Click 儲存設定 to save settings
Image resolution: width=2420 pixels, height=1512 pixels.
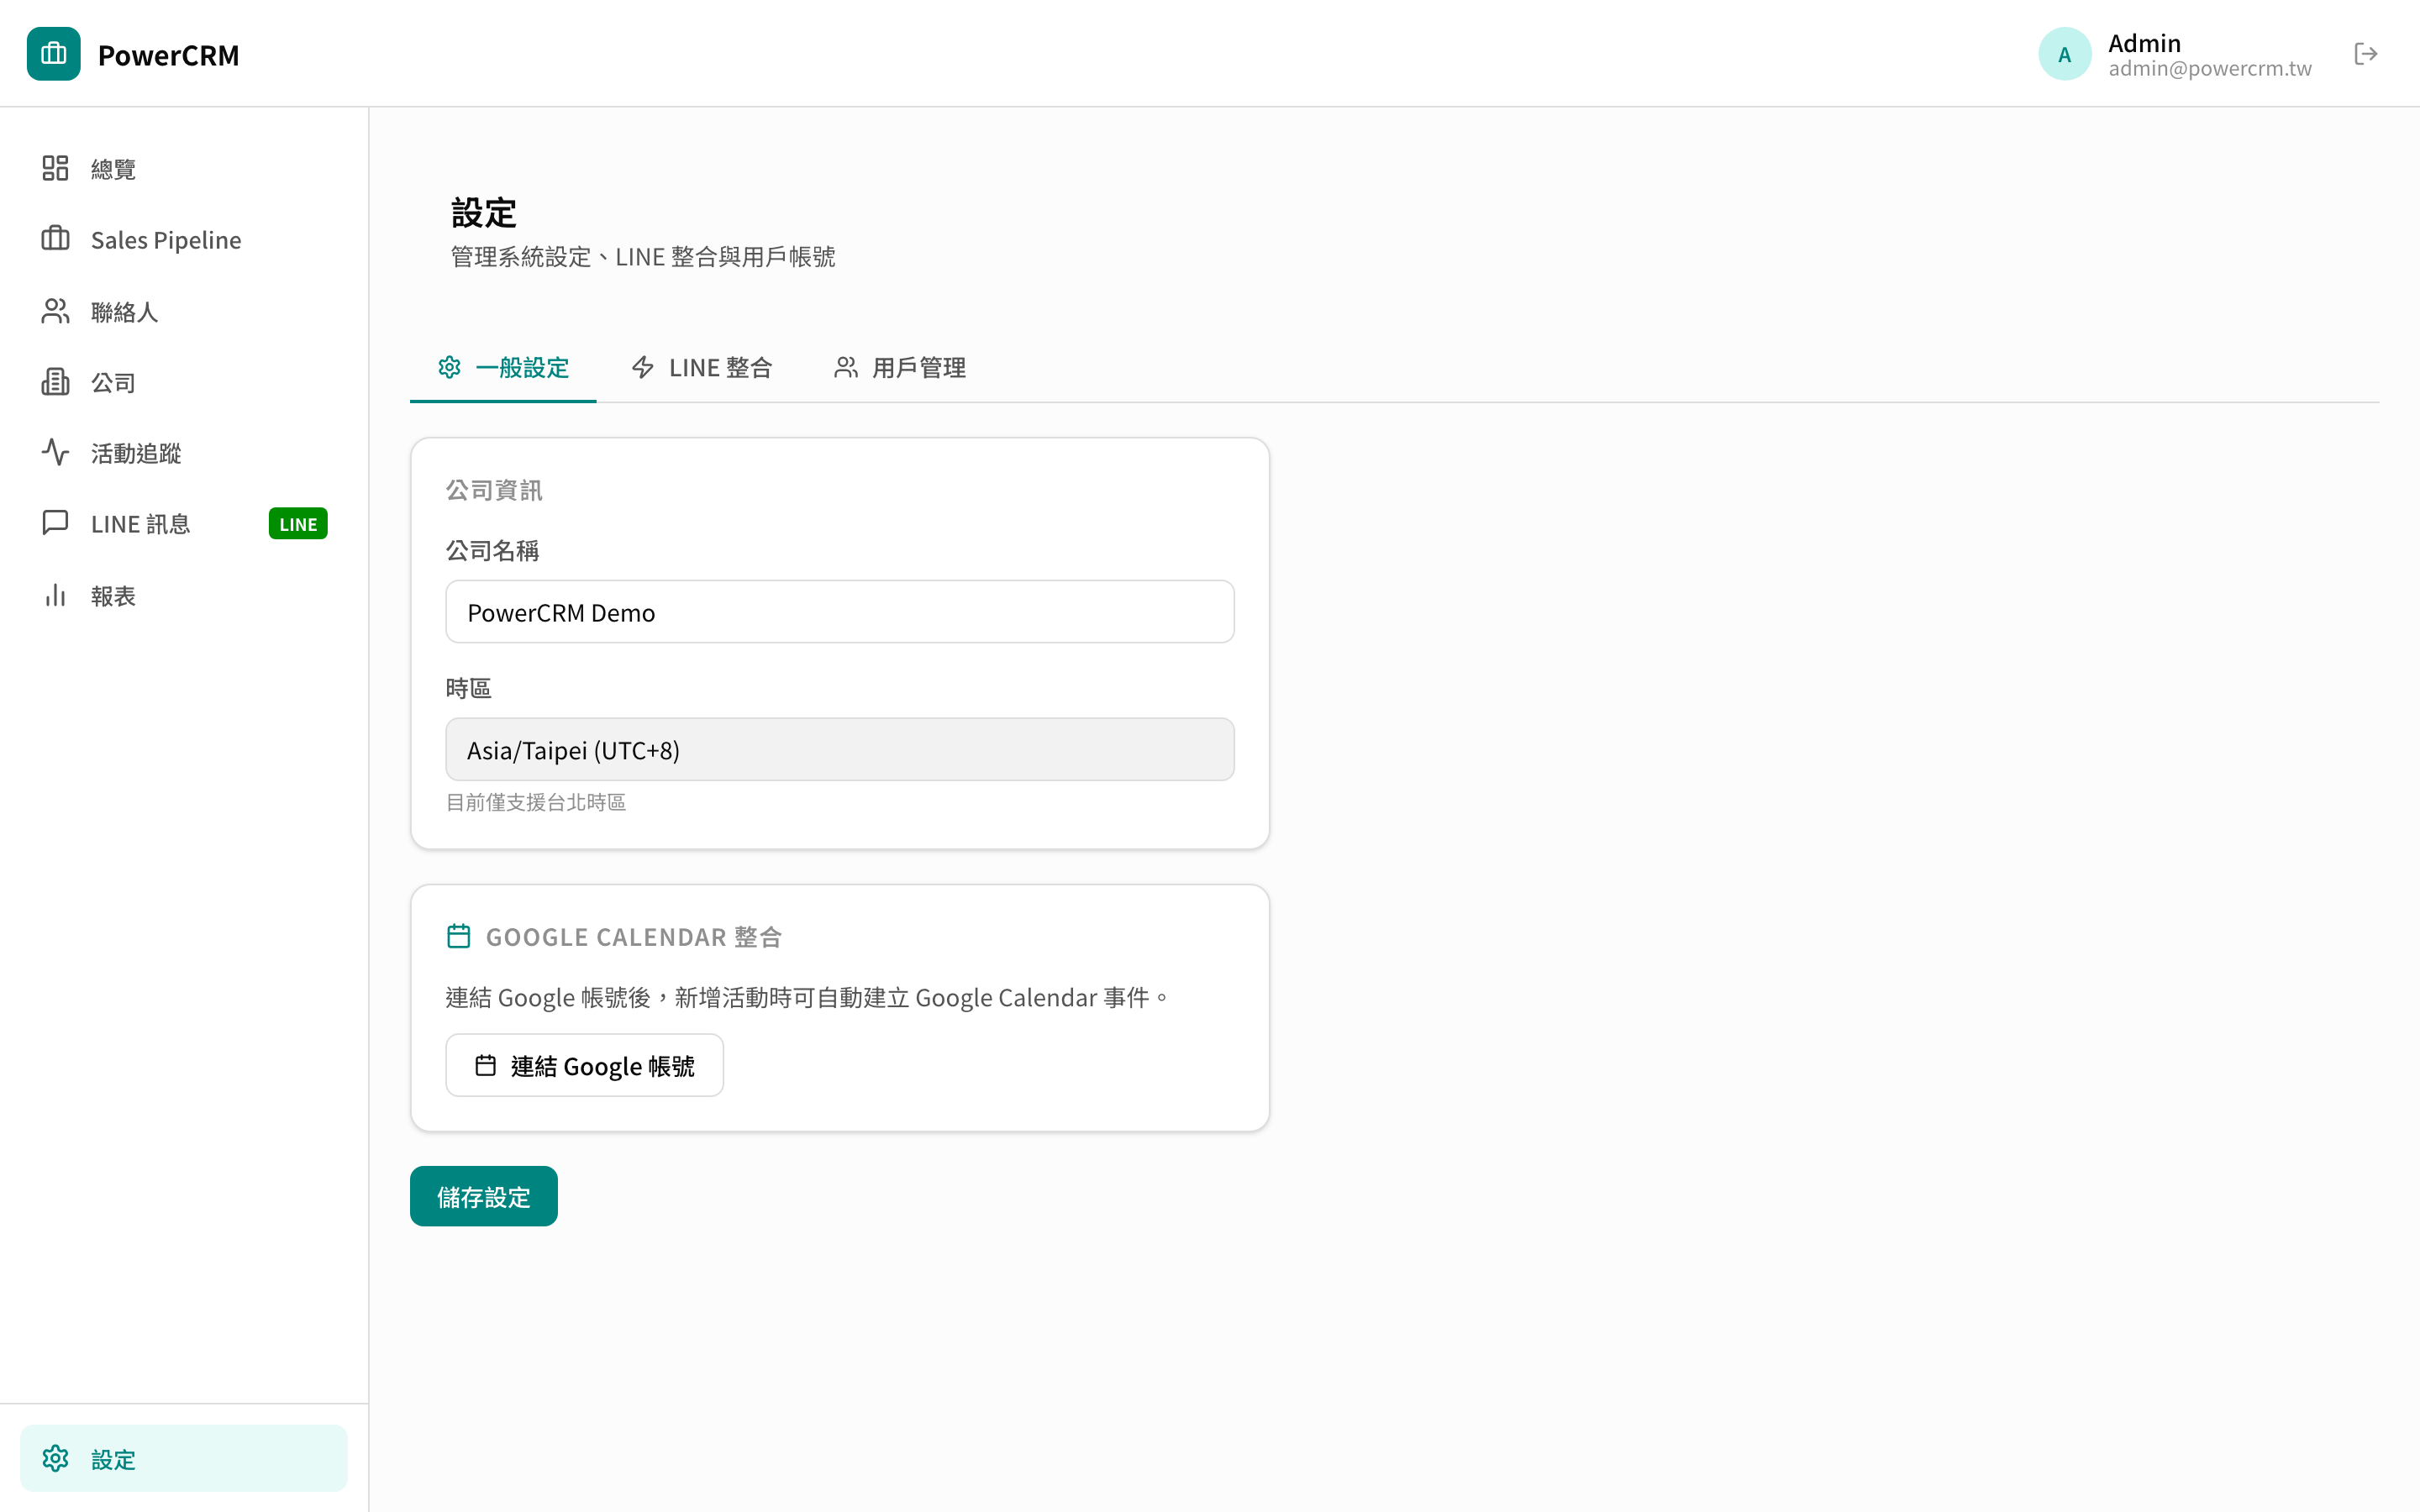[483, 1195]
